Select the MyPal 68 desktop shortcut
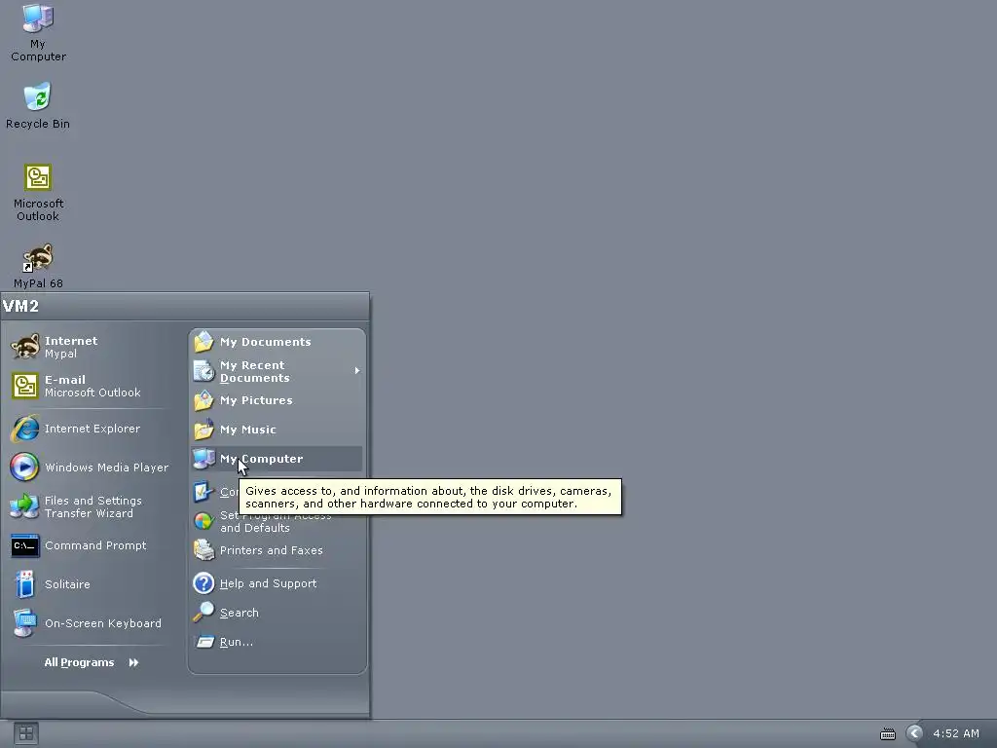The height and width of the screenshot is (748, 997). [x=38, y=267]
